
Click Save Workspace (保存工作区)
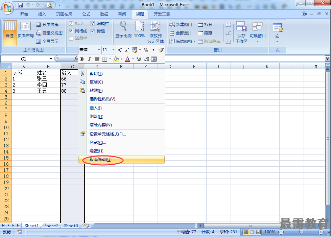pyautogui.click(x=241, y=32)
